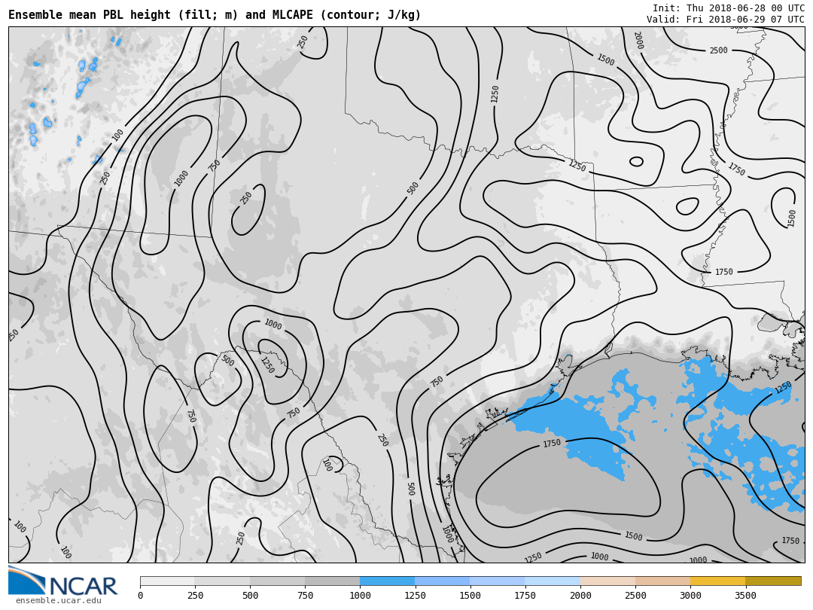Click the 1500 tick label on the colorbar
The height and width of the screenshot is (610, 813).
coord(470,596)
